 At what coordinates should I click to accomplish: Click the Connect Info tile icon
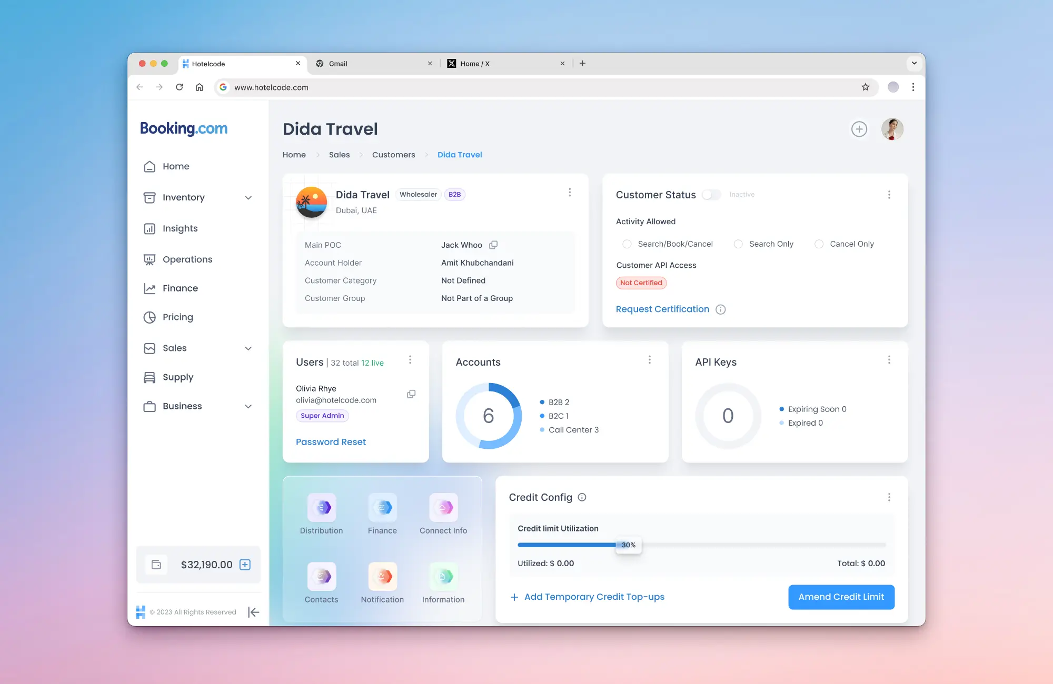(x=443, y=507)
